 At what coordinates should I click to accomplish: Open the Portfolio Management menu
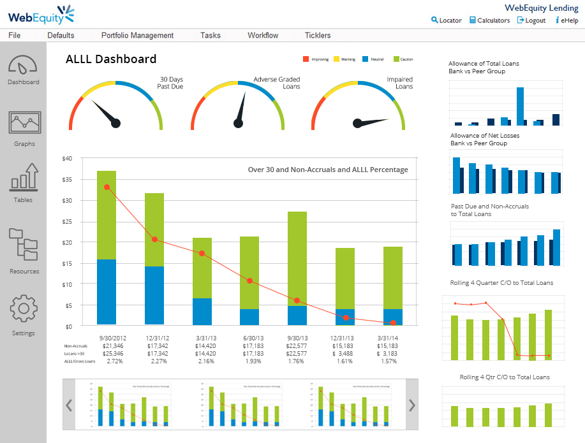click(x=137, y=36)
